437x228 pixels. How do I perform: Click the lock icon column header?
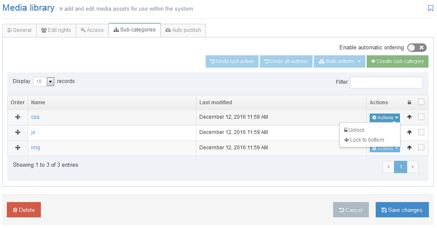[409, 103]
